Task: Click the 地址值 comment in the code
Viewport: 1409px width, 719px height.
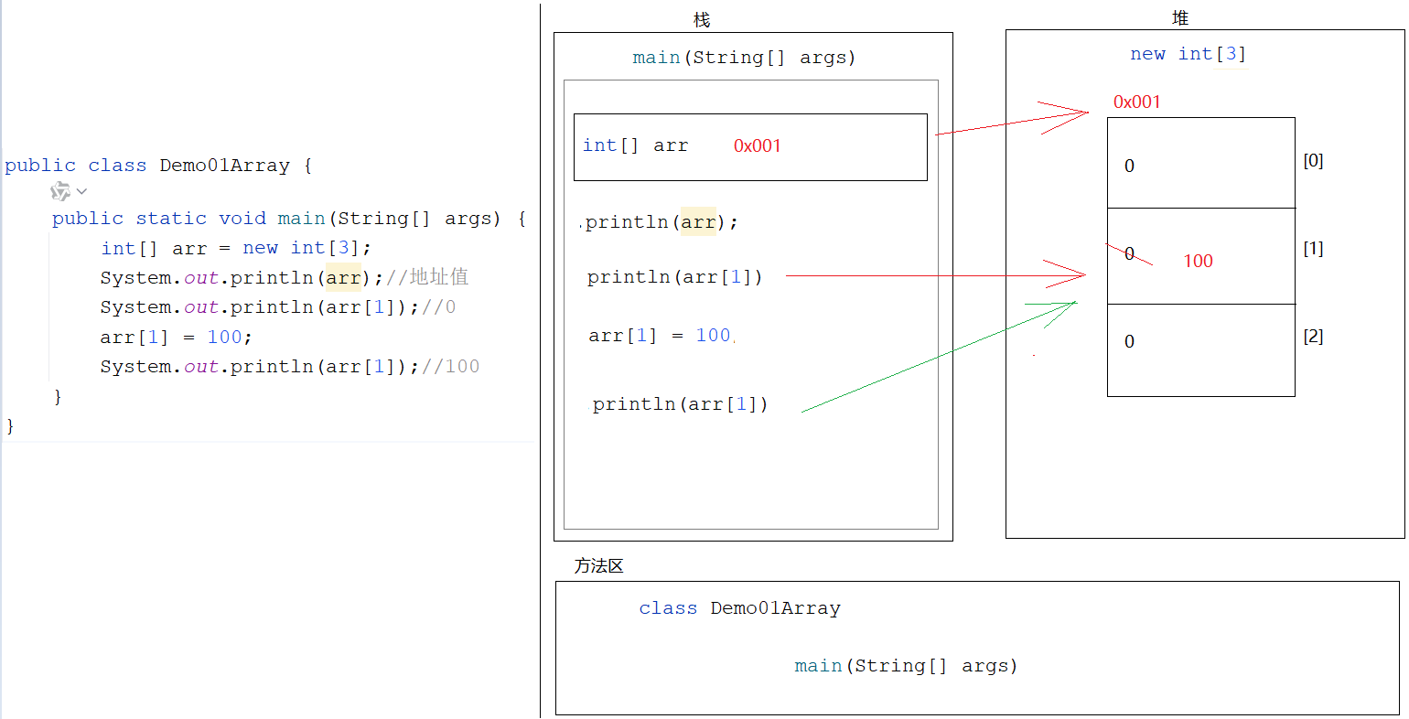Action: (x=438, y=277)
